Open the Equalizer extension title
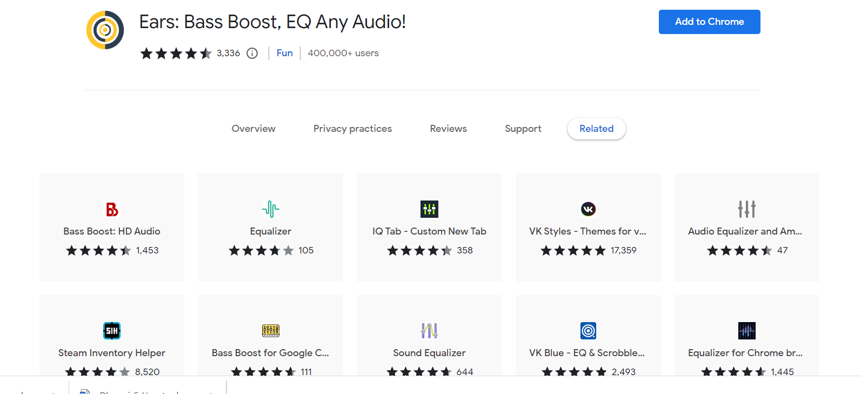Viewport: 861px width, 394px height. pyautogui.click(x=271, y=231)
